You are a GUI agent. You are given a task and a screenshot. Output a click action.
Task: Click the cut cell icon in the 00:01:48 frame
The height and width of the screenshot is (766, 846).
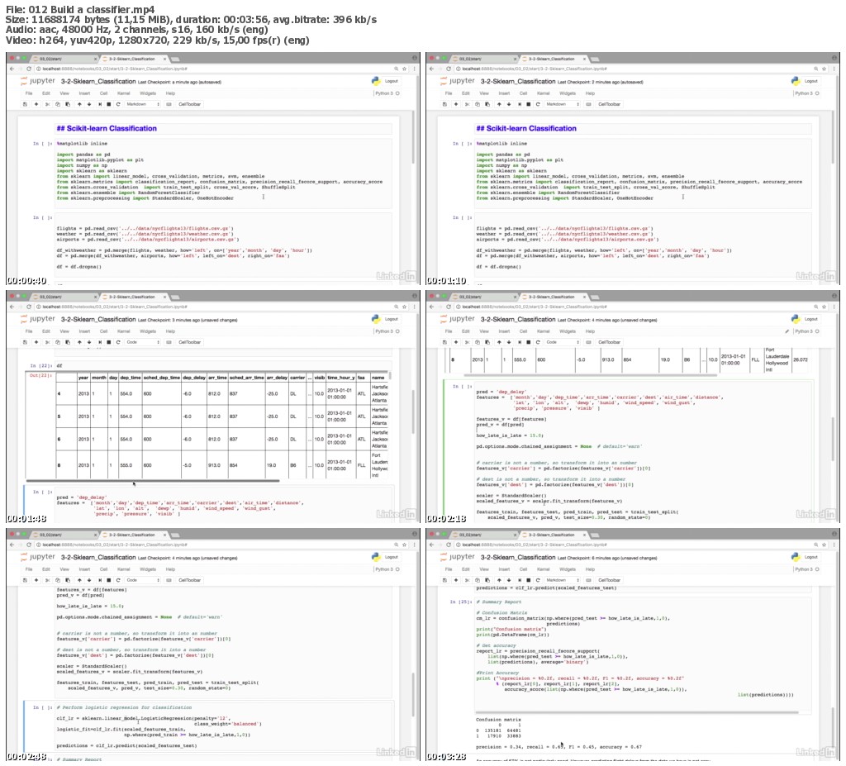point(47,342)
